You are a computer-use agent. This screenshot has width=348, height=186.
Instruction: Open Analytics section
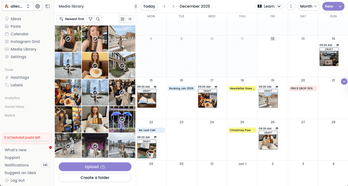point(12,98)
